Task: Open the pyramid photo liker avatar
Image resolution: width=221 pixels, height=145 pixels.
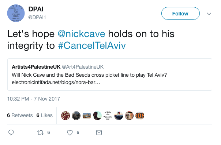Action: tap(87, 116)
